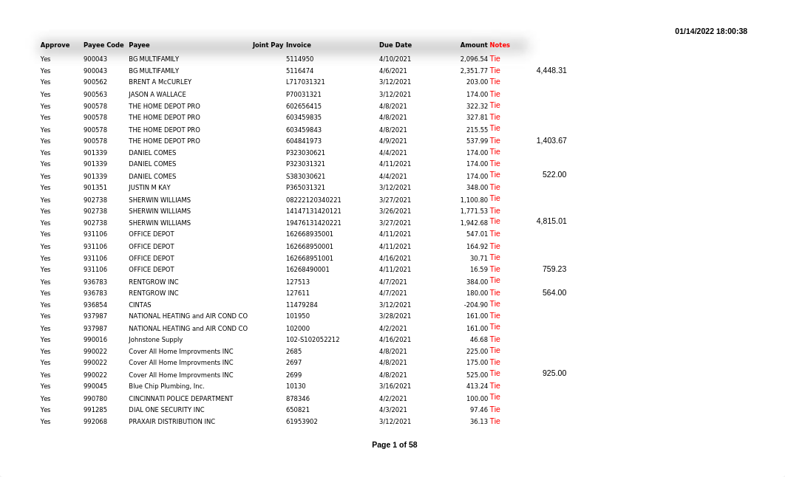Click the Joint Pay column header
This screenshot has width=785, height=477.
268,45
